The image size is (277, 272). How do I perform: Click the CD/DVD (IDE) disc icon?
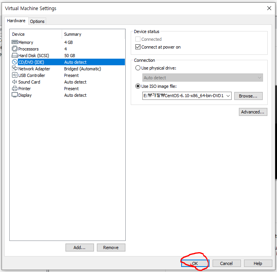coord(15,62)
